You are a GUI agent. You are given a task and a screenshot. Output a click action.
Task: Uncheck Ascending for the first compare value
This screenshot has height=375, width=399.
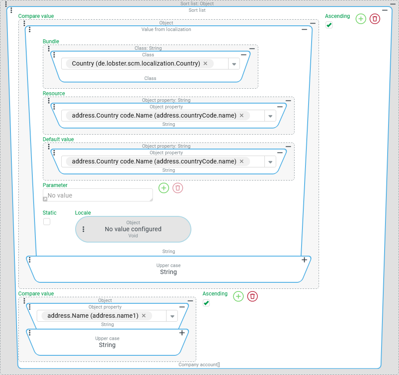coord(329,25)
